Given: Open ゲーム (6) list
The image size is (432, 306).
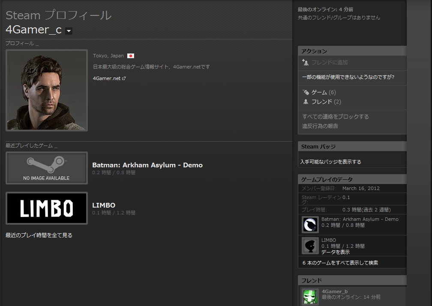Looking at the screenshot, I should [x=324, y=92].
